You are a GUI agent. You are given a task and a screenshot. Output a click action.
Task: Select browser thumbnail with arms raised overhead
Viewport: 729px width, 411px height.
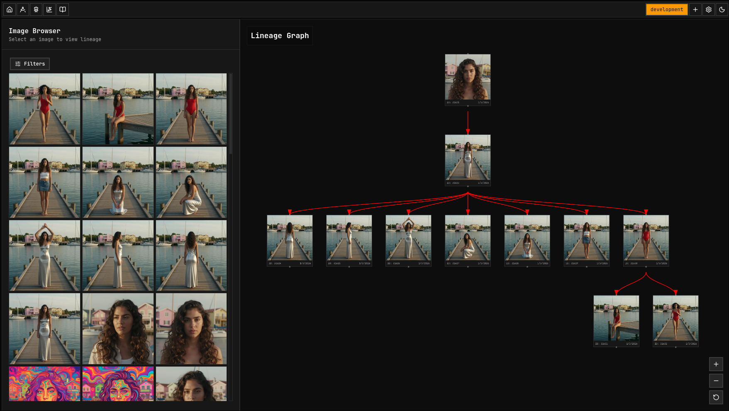tap(45, 255)
